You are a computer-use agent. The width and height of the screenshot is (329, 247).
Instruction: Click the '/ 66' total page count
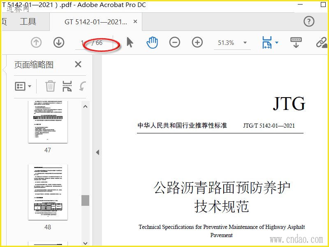click(x=97, y=43)
